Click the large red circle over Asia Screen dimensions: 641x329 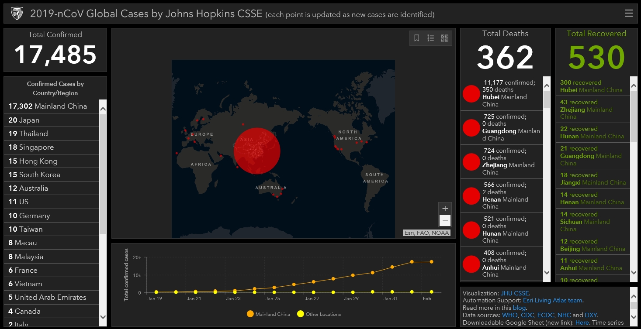pyautogui.click(x=257, y=151)
